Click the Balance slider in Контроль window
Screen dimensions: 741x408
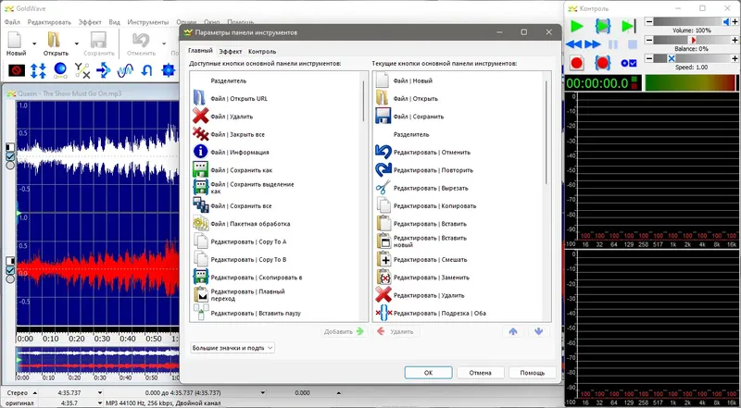coord(692,40)
